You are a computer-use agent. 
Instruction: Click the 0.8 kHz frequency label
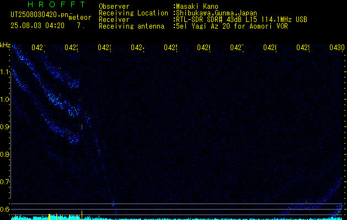point(5,154)
